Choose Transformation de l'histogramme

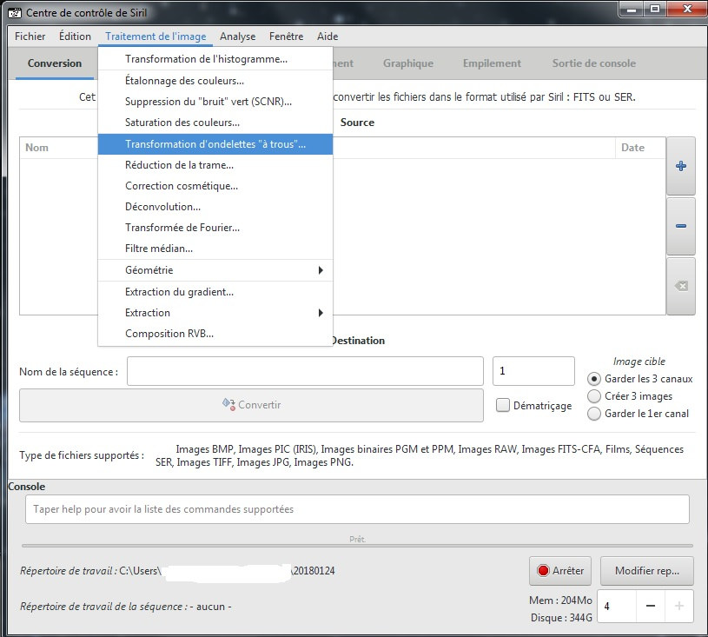(x=215, y=59)
